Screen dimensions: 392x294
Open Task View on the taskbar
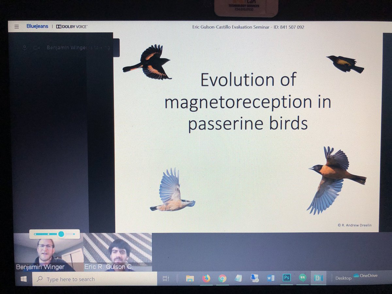click(x=166, y=278)
